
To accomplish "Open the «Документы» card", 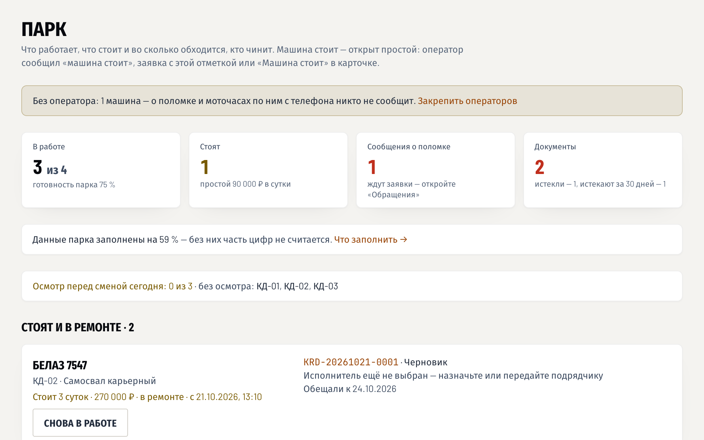I will click(x=603, y=170).
